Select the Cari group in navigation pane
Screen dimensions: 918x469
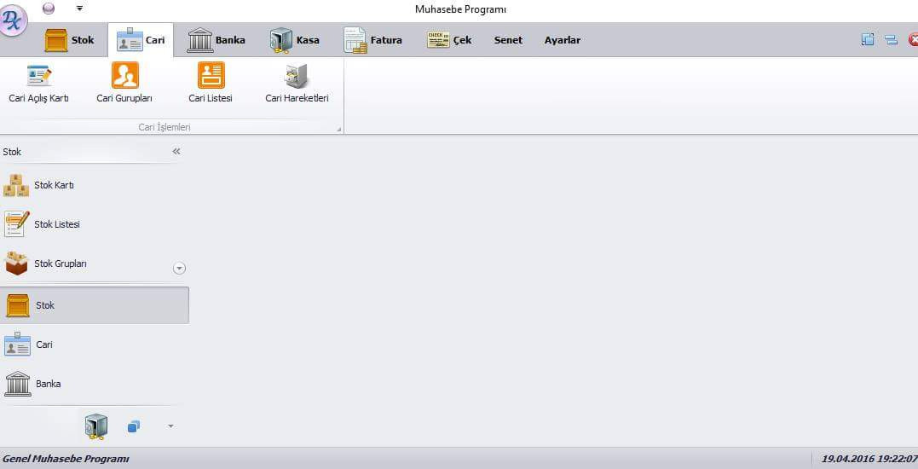coord(44,345)
